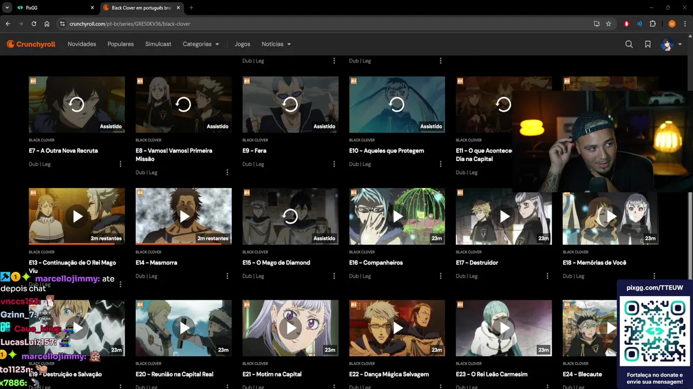Play episode E17 Destruidor thumbnail
The width and height of the screenshot is (693, 389).
[504, 216]
